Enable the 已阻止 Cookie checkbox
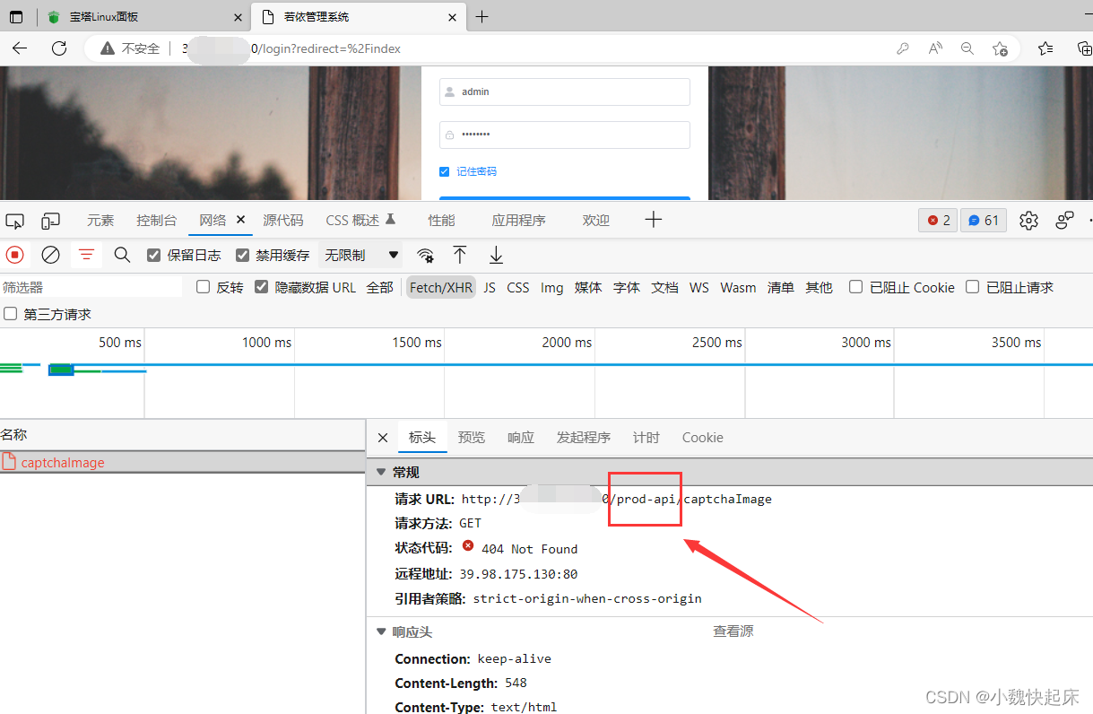Image resolution: width=1093 pixels, height=714 pixels. coord(855,287)
